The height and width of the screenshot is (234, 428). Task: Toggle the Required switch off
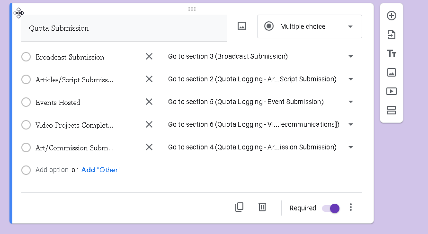(x=331, y=208)
